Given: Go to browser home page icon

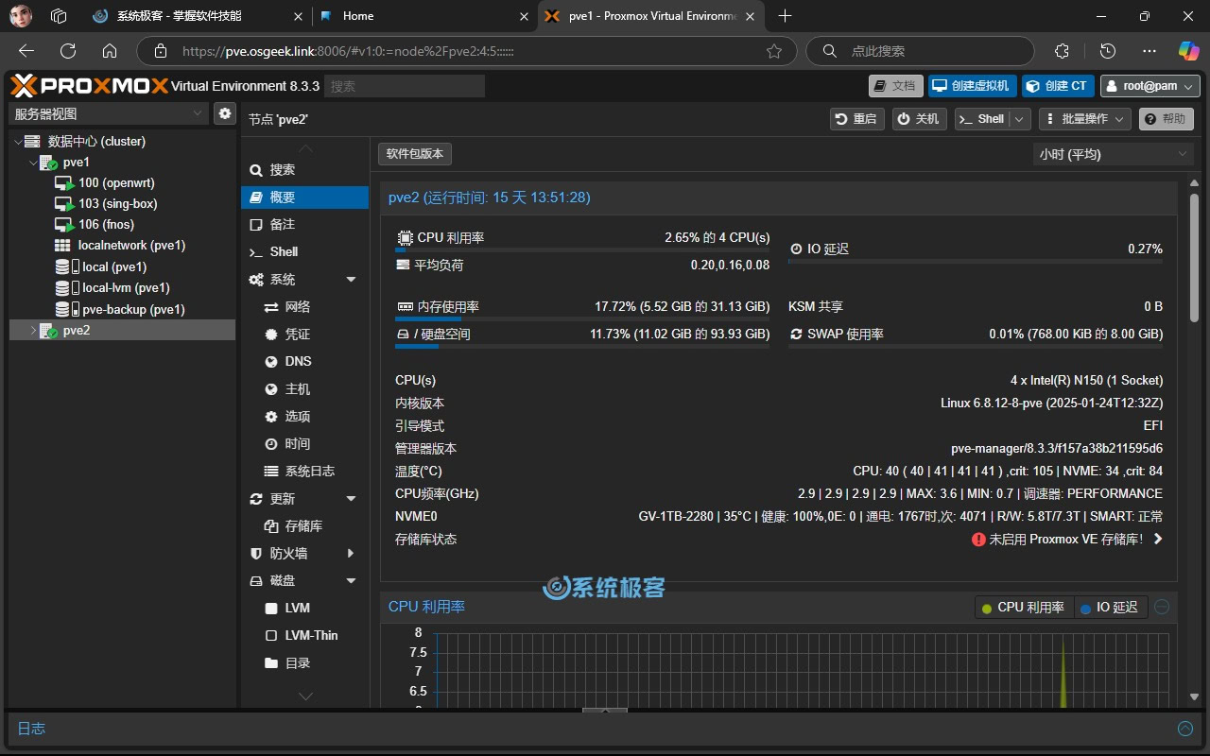Looking at the screenshot, I should [110, 51].
